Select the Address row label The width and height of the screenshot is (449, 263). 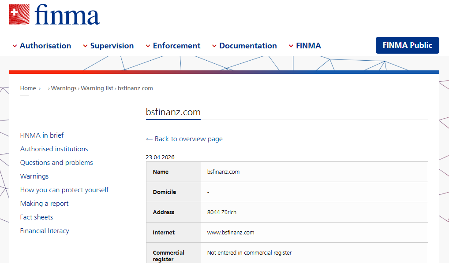tap(164, 212)
